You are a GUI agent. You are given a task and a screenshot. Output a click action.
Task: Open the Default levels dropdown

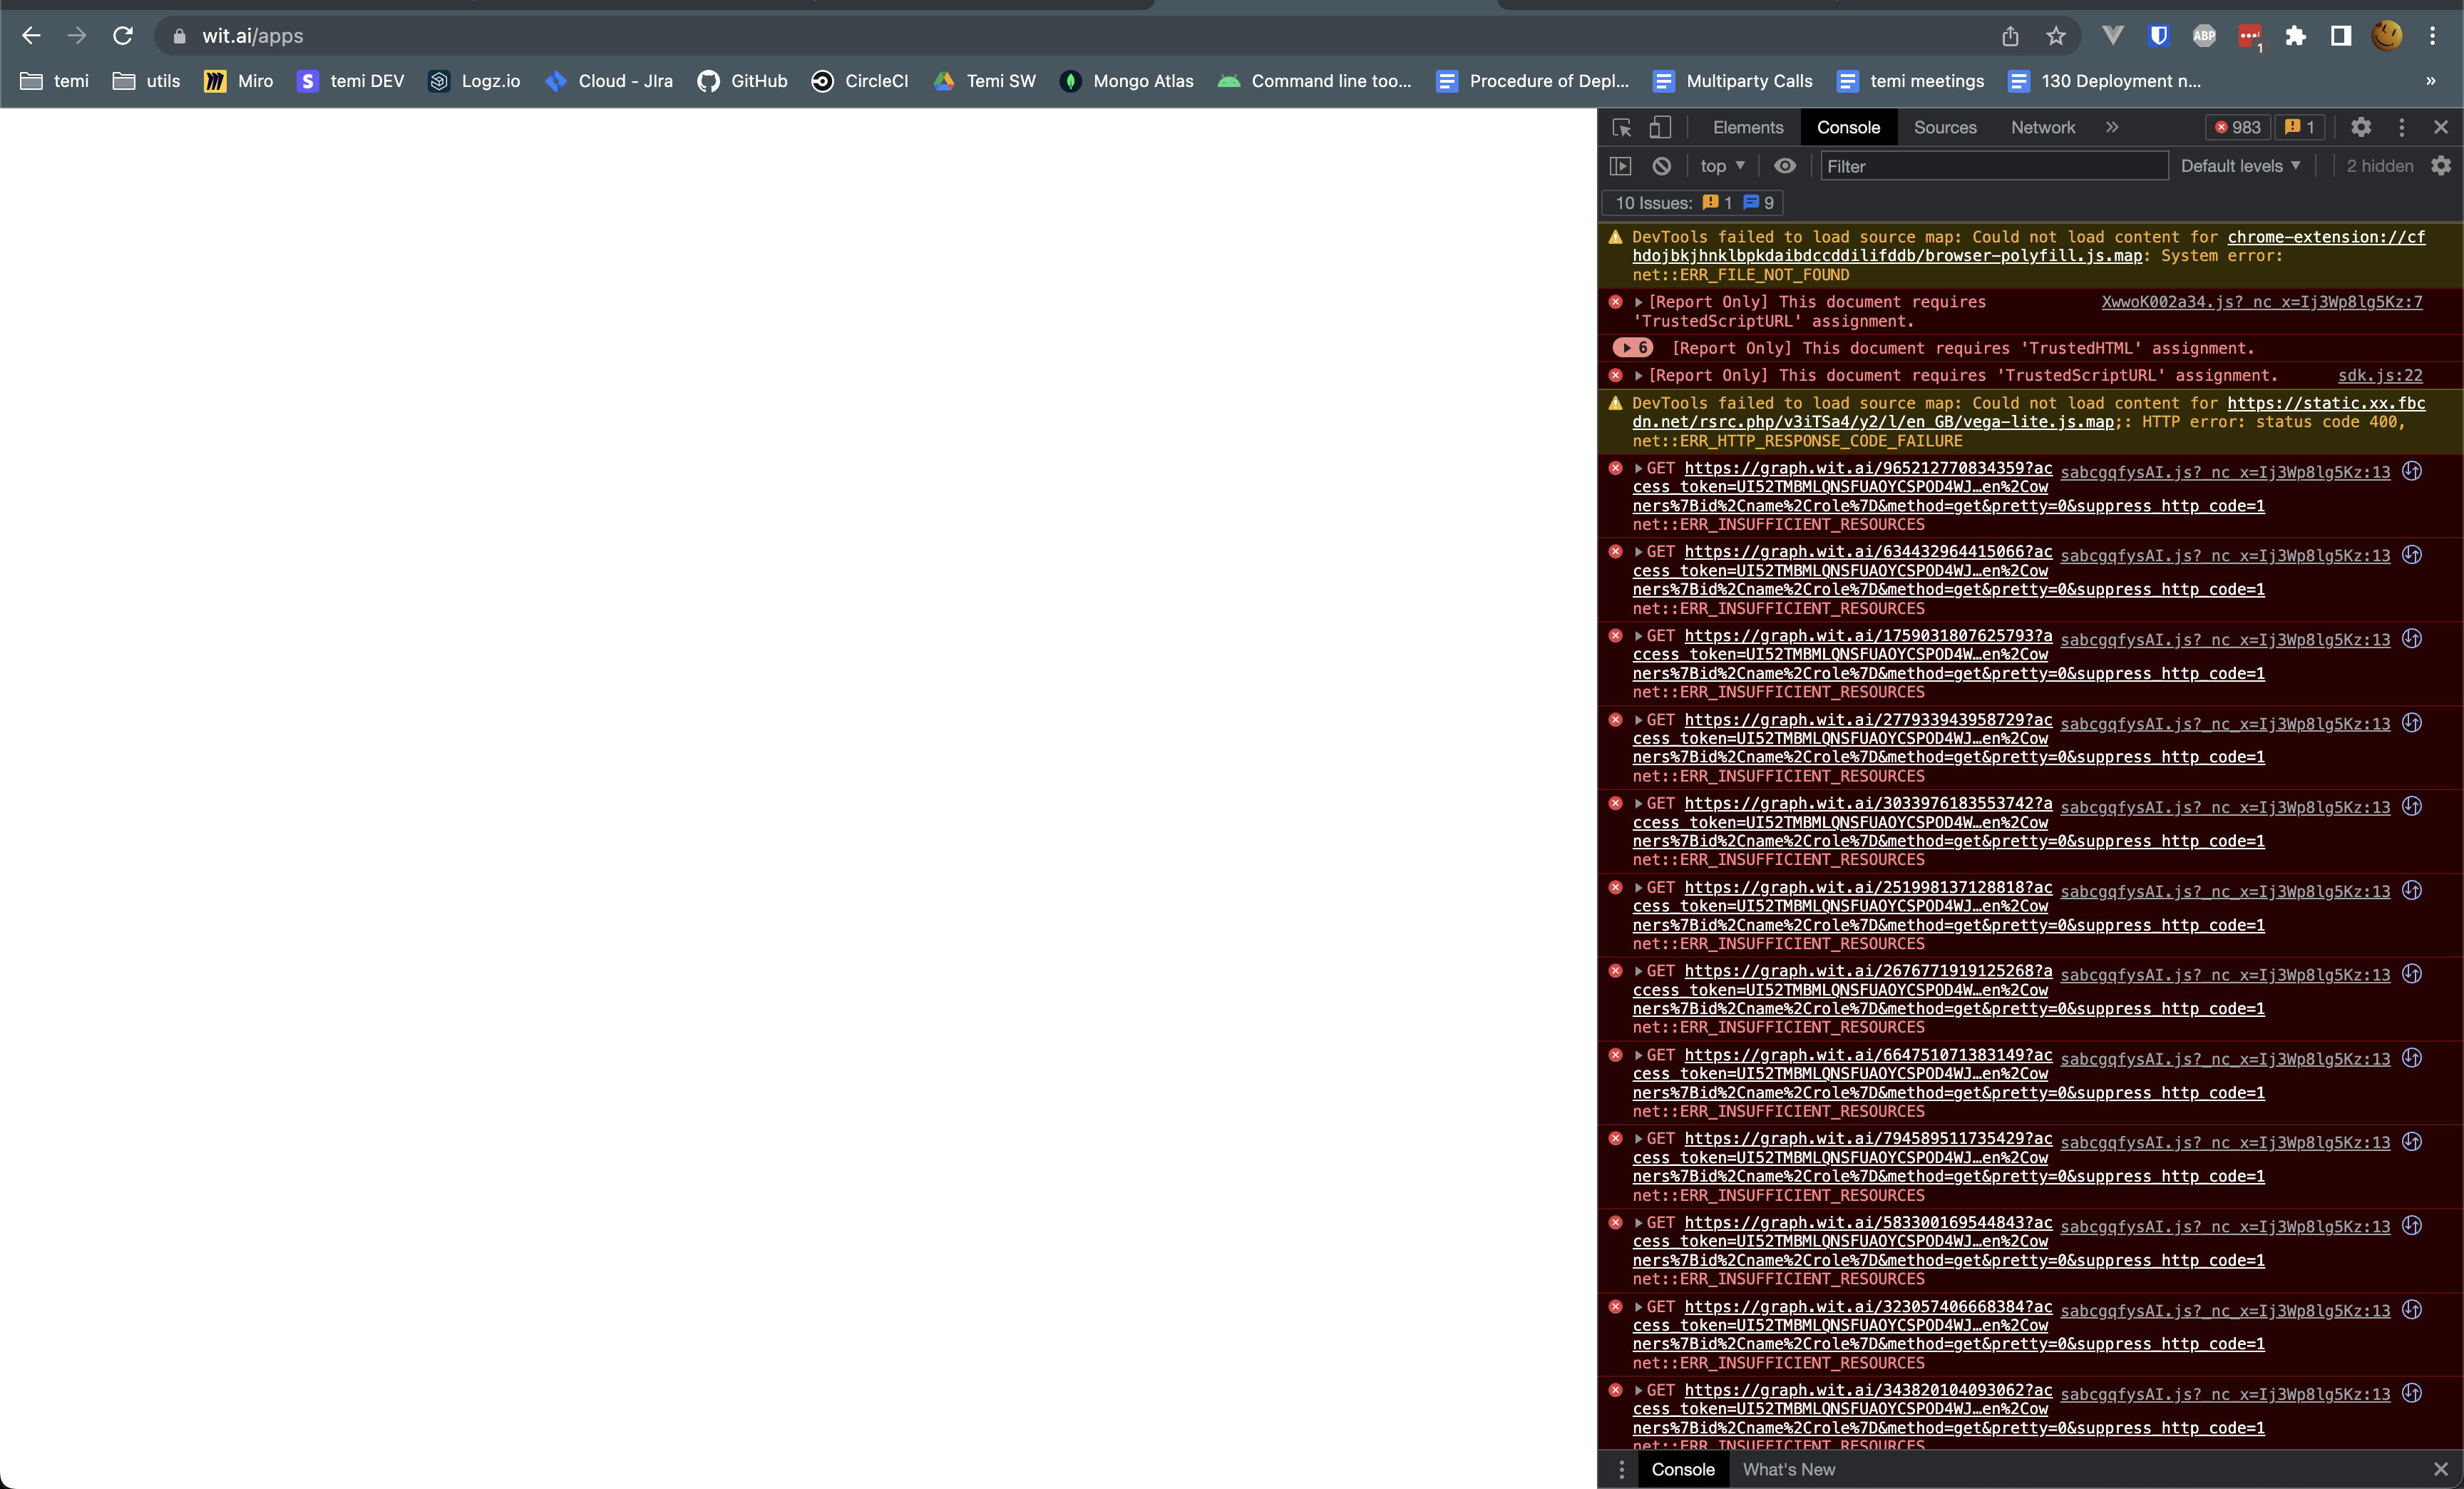tap(2240, 166)
